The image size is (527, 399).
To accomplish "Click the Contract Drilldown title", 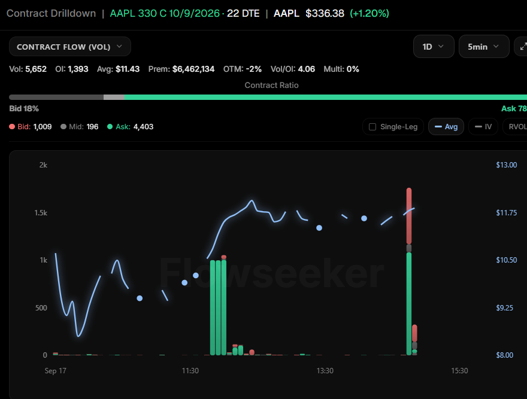I will [51, 13].
